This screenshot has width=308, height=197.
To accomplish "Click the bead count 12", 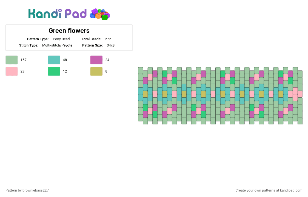I will click(65, 71).
